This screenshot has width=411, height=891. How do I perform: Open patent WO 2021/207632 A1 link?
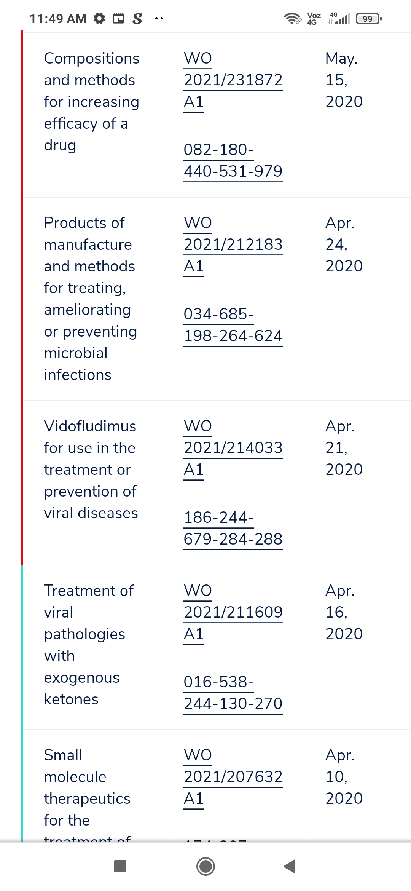pyautogui.click(x=233, y=777)
